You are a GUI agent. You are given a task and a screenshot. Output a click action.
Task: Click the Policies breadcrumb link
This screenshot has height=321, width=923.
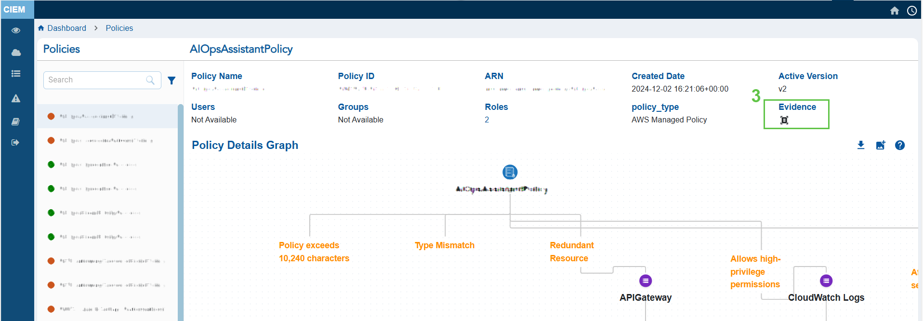(x=119, y=28)
